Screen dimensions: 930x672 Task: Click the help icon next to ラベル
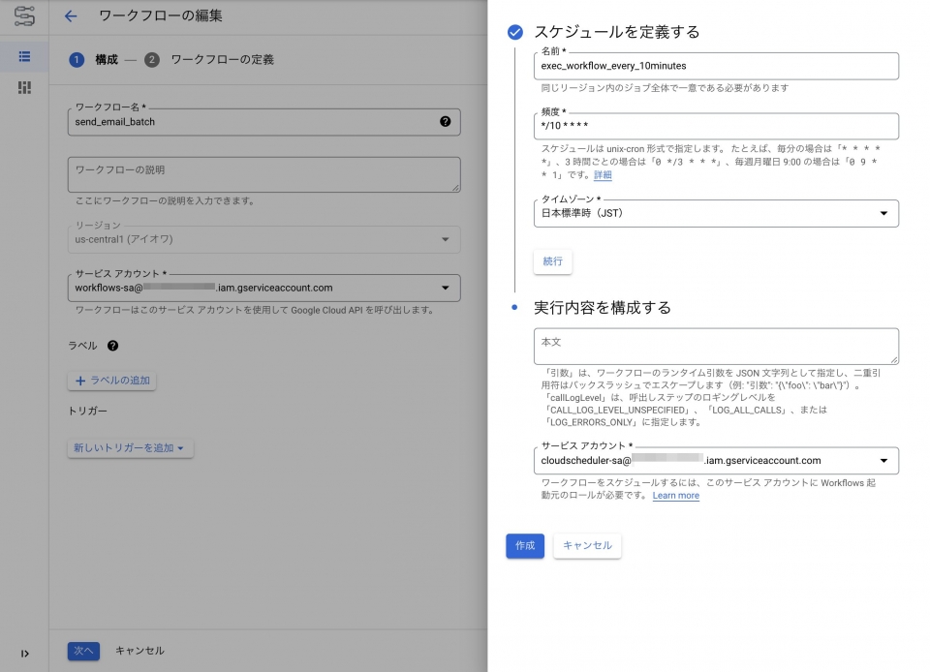pos(112,346)
